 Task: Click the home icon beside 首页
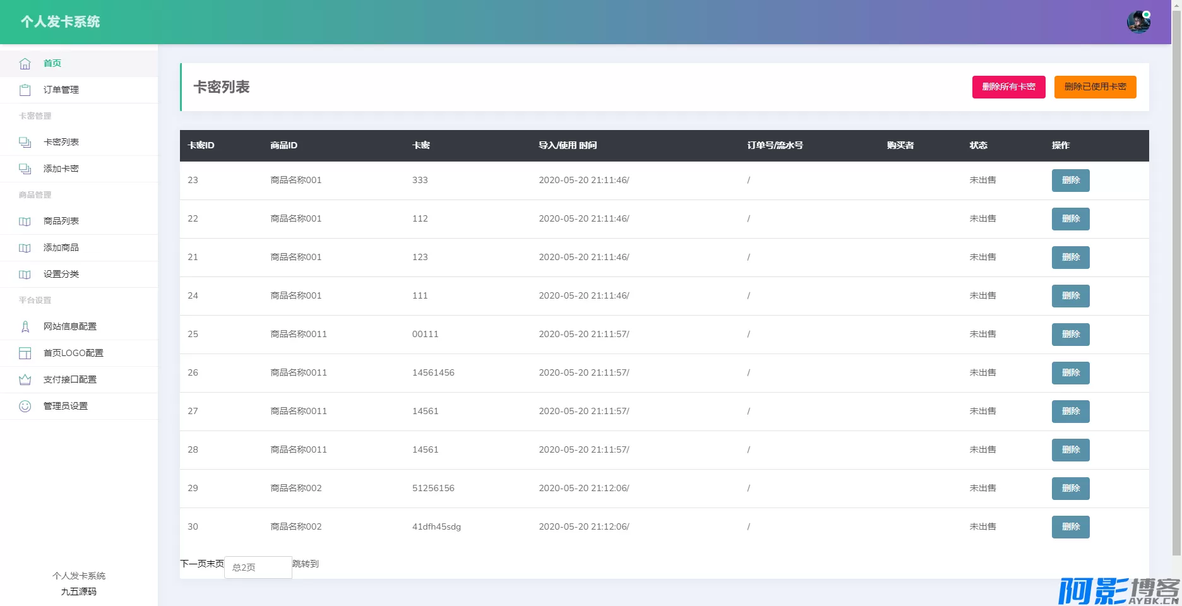pyautogui.click(x=25, y=64)
